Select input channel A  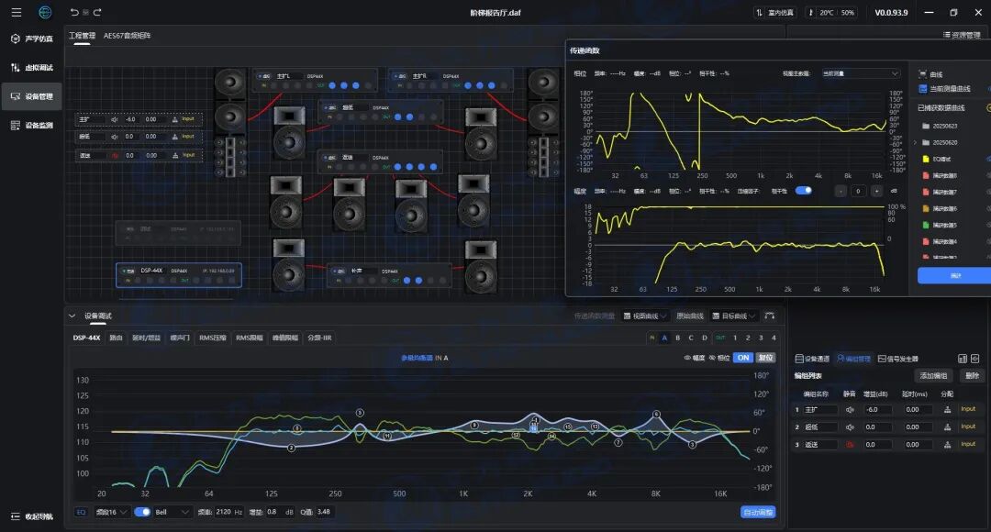tap(664, 338)
